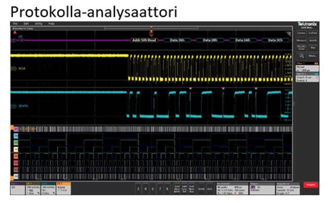Screen dimensions: 330x202
Task: Select the orange trigger position marker
Action: coord(151,33)
